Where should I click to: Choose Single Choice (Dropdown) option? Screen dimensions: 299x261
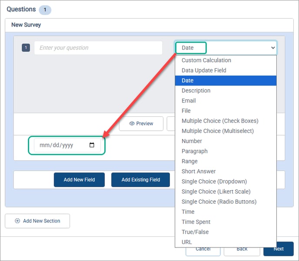coord(214,182)
